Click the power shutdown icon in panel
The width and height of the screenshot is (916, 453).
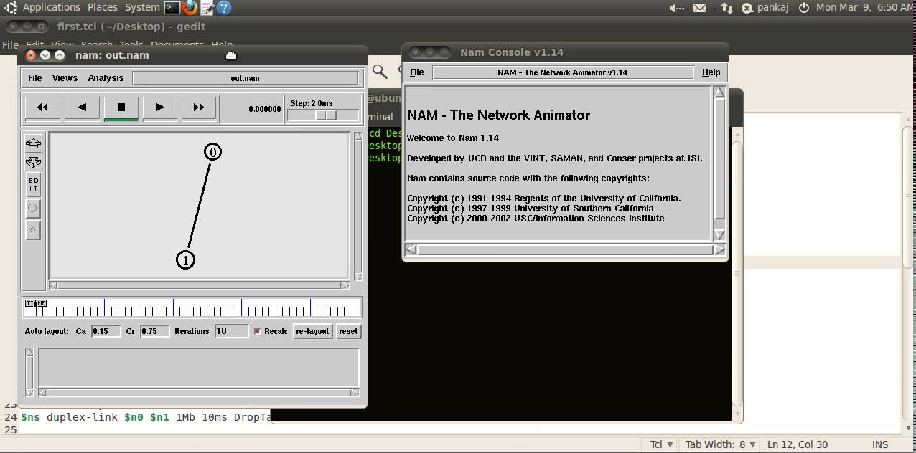click(803, 8)
